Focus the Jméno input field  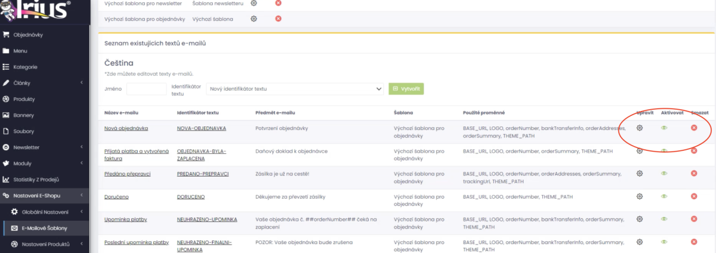(147, 89)
